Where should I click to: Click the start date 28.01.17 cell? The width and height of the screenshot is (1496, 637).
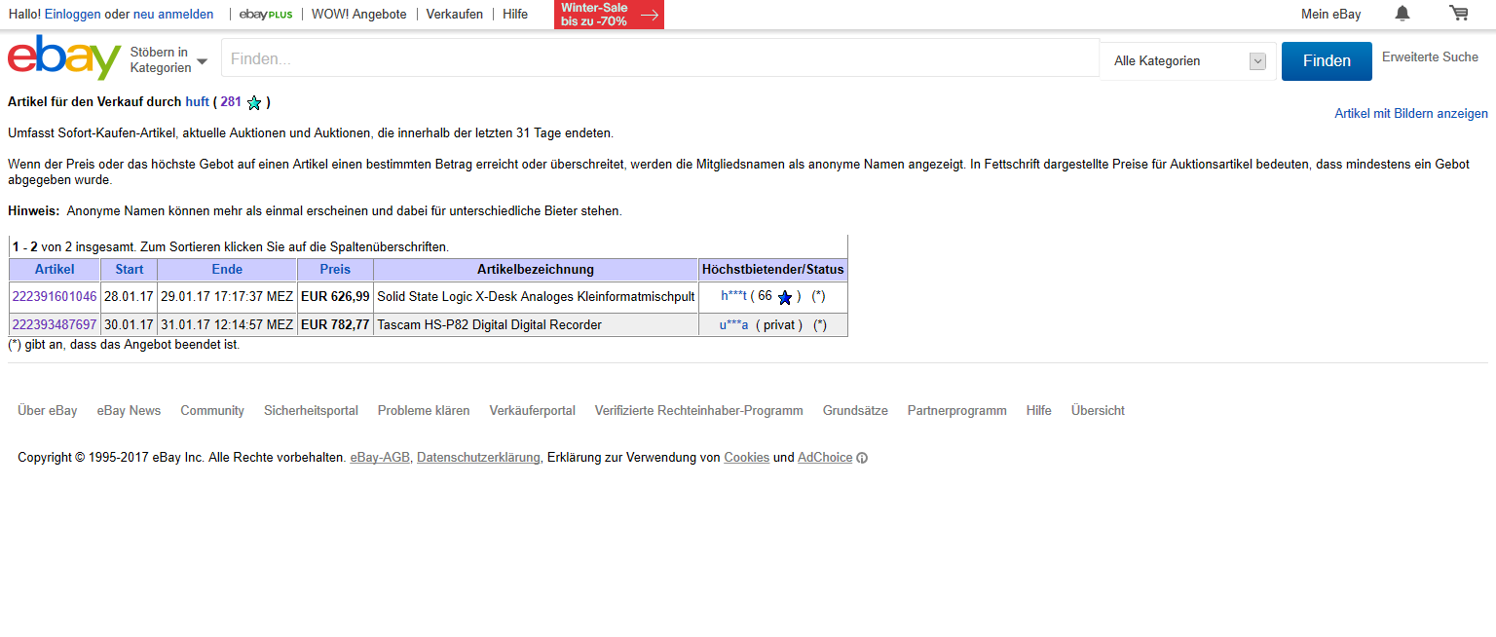click(x=130, y=297)
